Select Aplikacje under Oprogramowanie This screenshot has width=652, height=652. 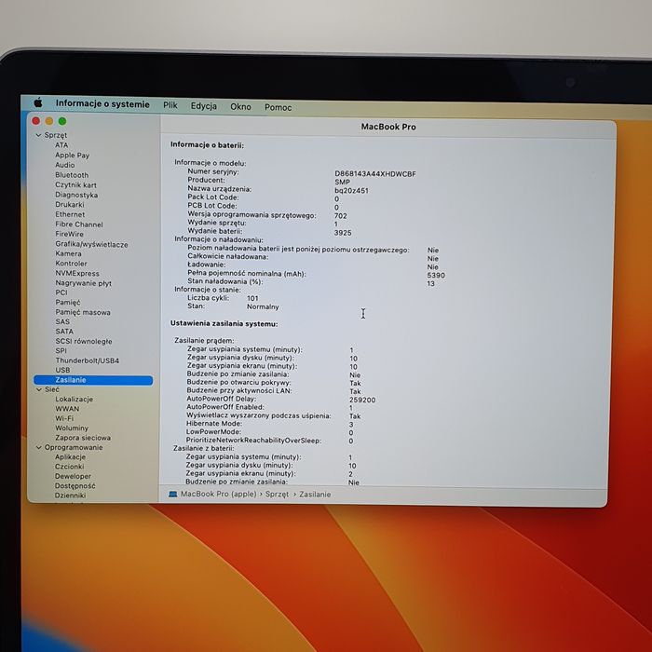pyautogui.click(x=70, y=457)
